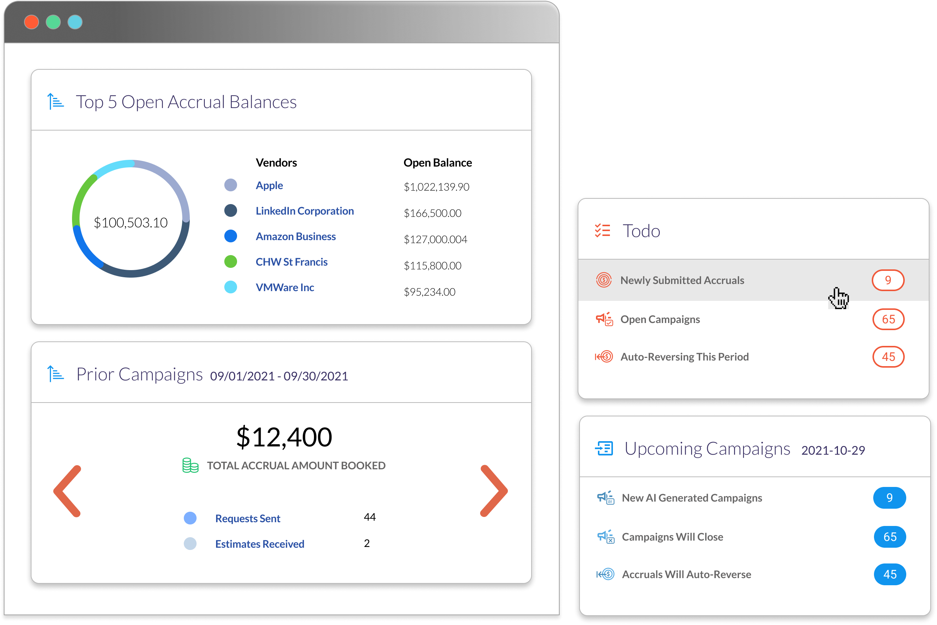
Task: Click the Newly Submitted Accruals target icon
Action: [604, 280]
